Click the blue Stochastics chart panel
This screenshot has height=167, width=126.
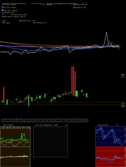click(111, 137)
